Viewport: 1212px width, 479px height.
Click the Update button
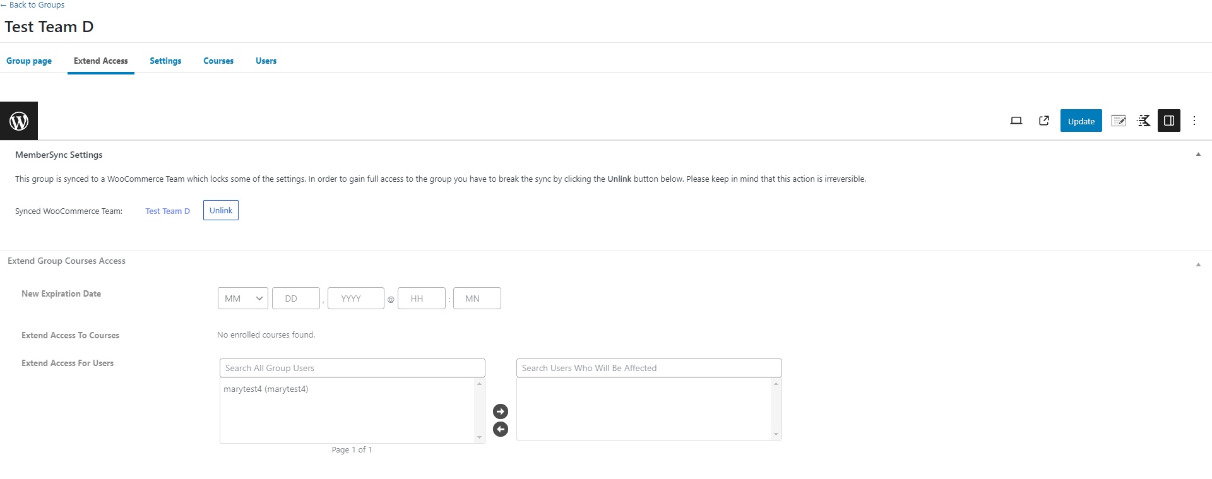coord(1081,121)
